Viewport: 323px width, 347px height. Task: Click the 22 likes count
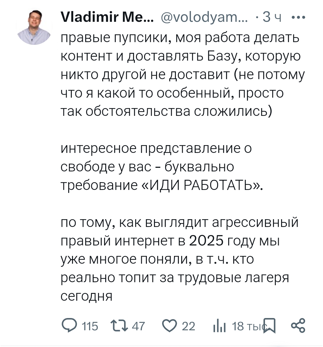tap(188, 326)
